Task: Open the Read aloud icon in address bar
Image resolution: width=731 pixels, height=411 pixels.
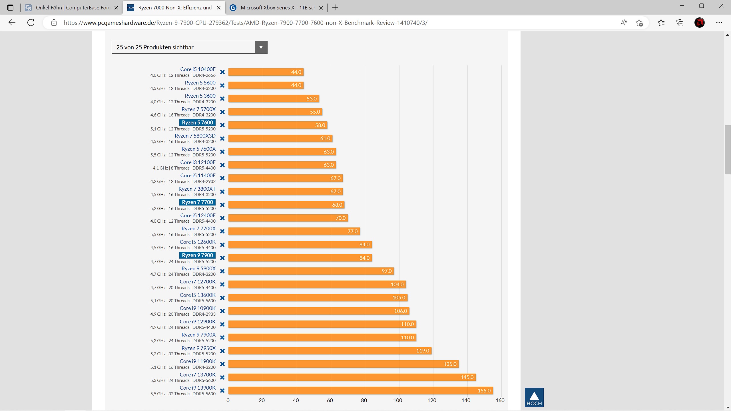Action: point(624,23)
